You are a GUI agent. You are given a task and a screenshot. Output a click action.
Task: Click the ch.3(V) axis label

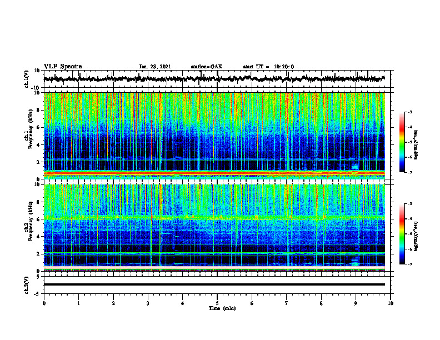tap(26, 285)
